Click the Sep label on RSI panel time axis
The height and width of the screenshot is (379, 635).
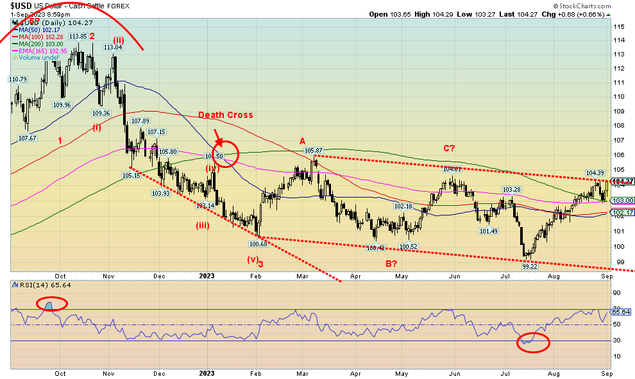click(x=607, y=373)
